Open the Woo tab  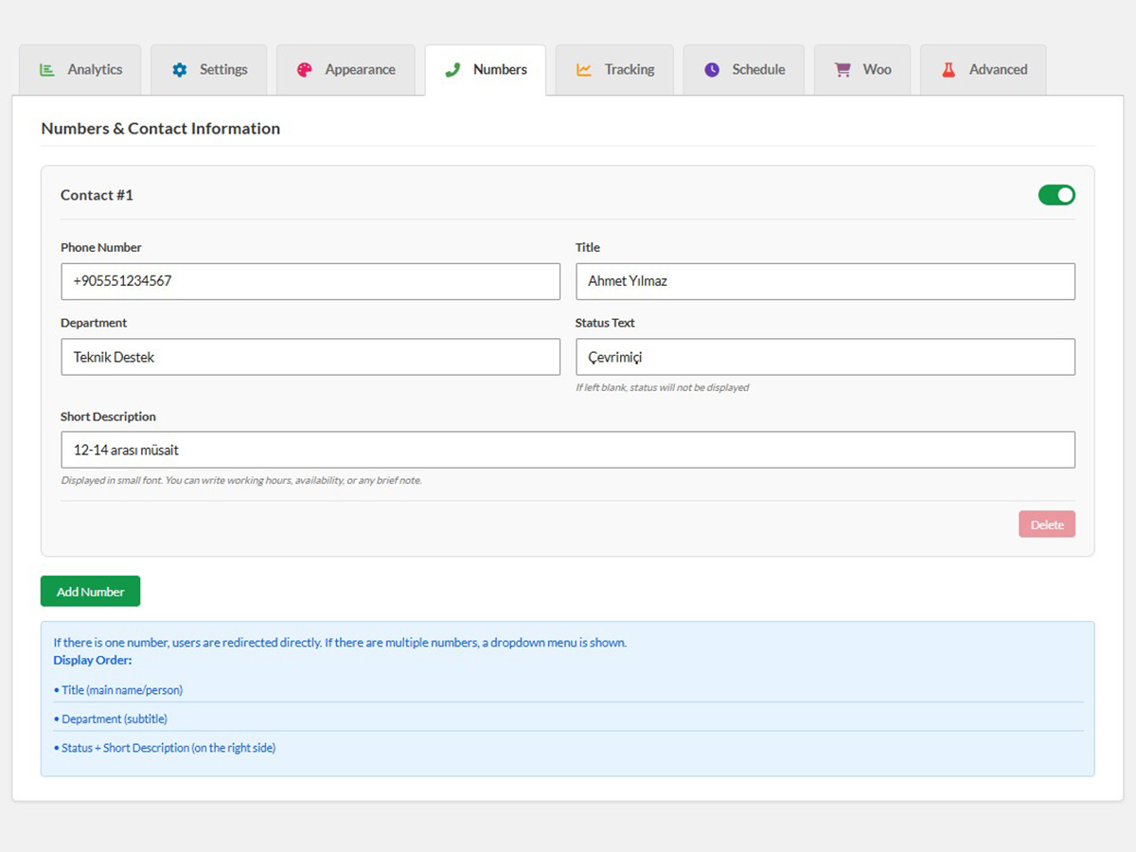click(862, 70)
